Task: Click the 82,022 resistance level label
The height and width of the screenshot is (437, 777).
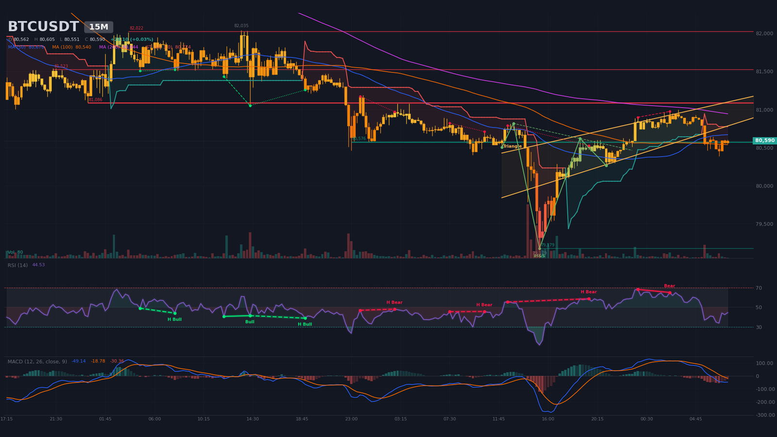Action: 136,28
